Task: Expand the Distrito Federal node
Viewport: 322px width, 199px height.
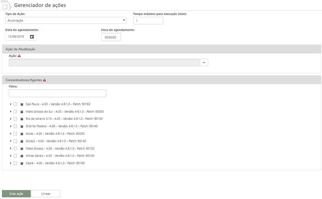Action: click(x=11, y=126)
